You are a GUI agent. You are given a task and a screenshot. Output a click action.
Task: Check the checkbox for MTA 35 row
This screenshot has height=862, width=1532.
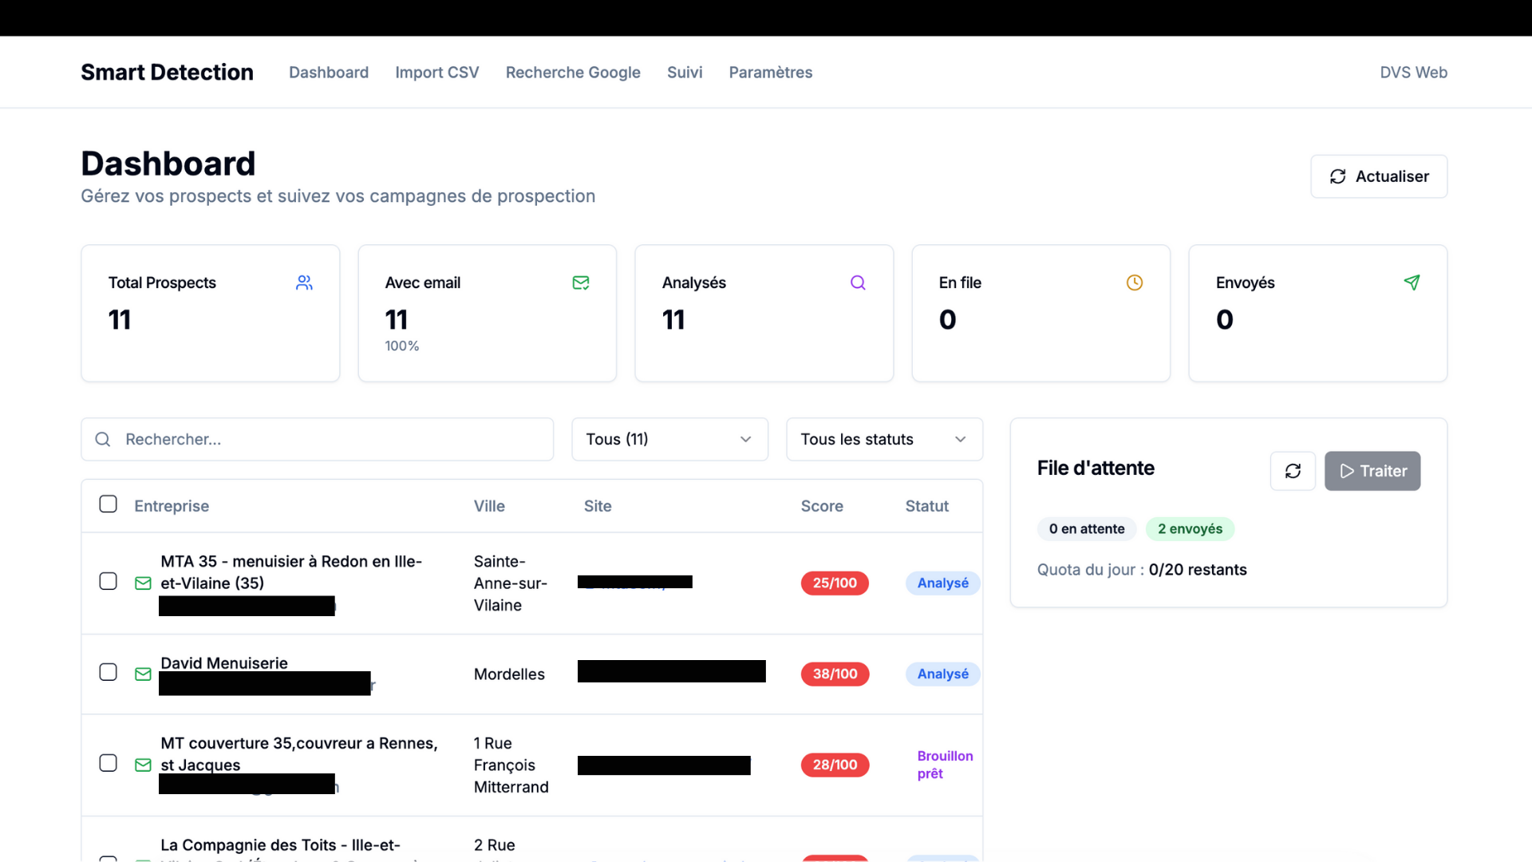pos(108,581)
